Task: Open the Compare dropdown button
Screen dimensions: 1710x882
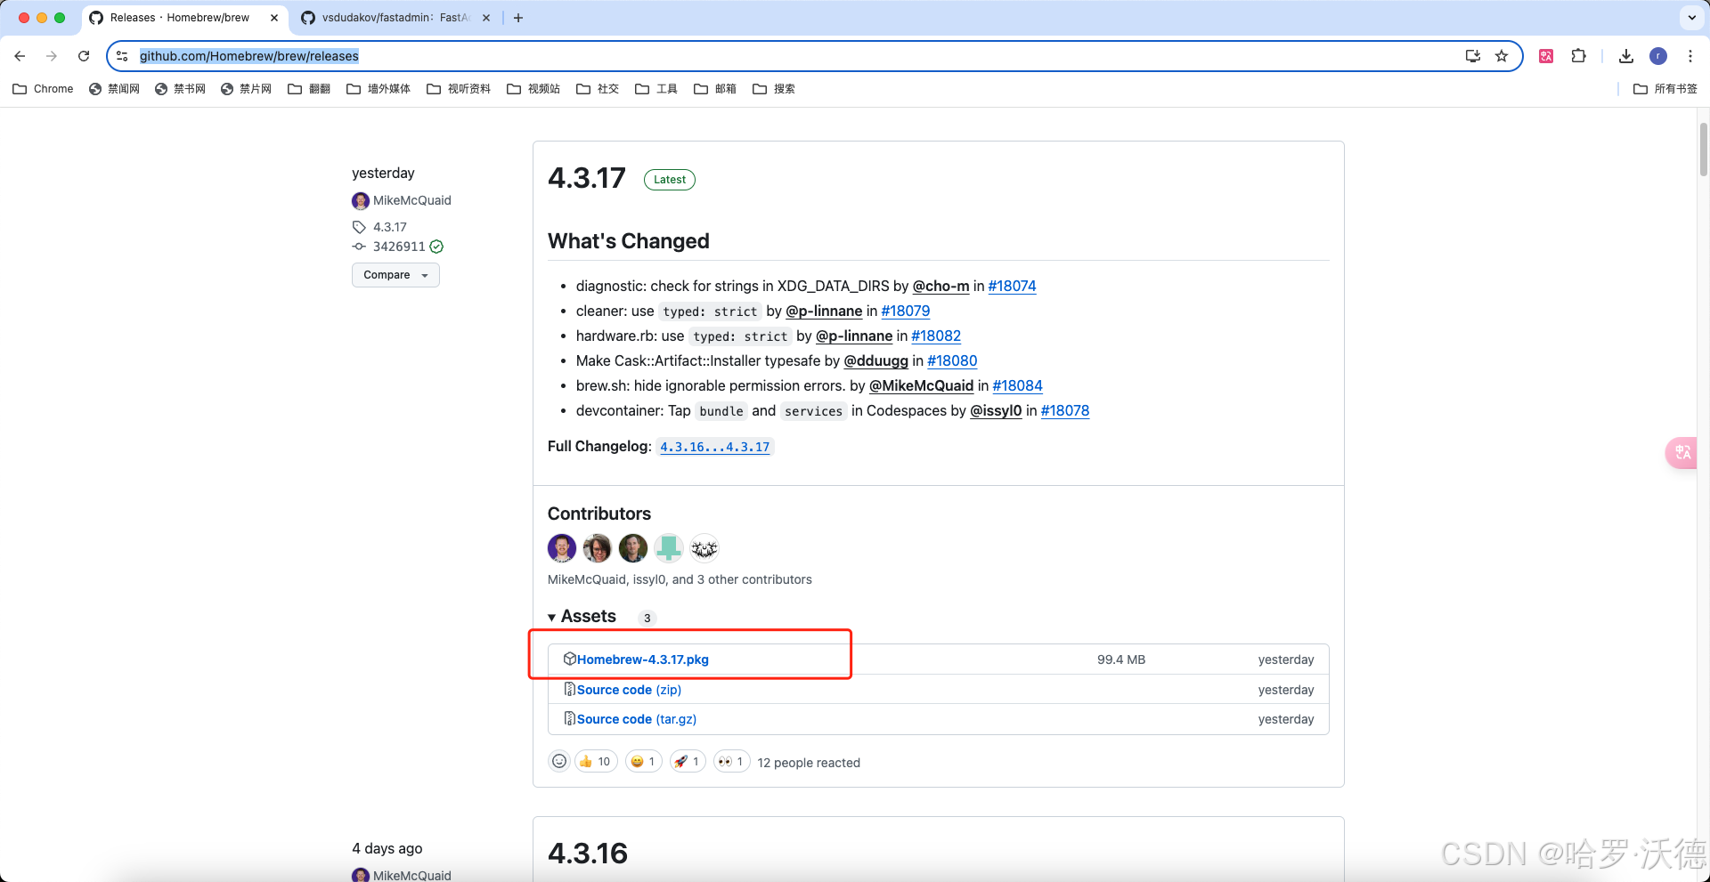Action: coord(395,275)
